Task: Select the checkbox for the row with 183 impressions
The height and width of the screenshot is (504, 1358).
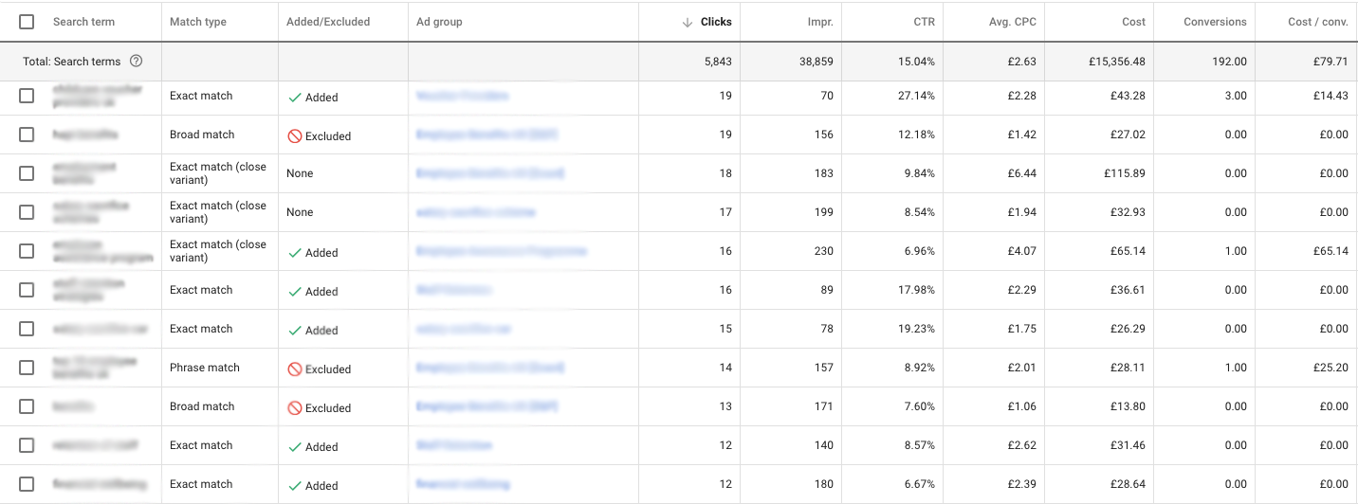Action: [x=27, y=173]
